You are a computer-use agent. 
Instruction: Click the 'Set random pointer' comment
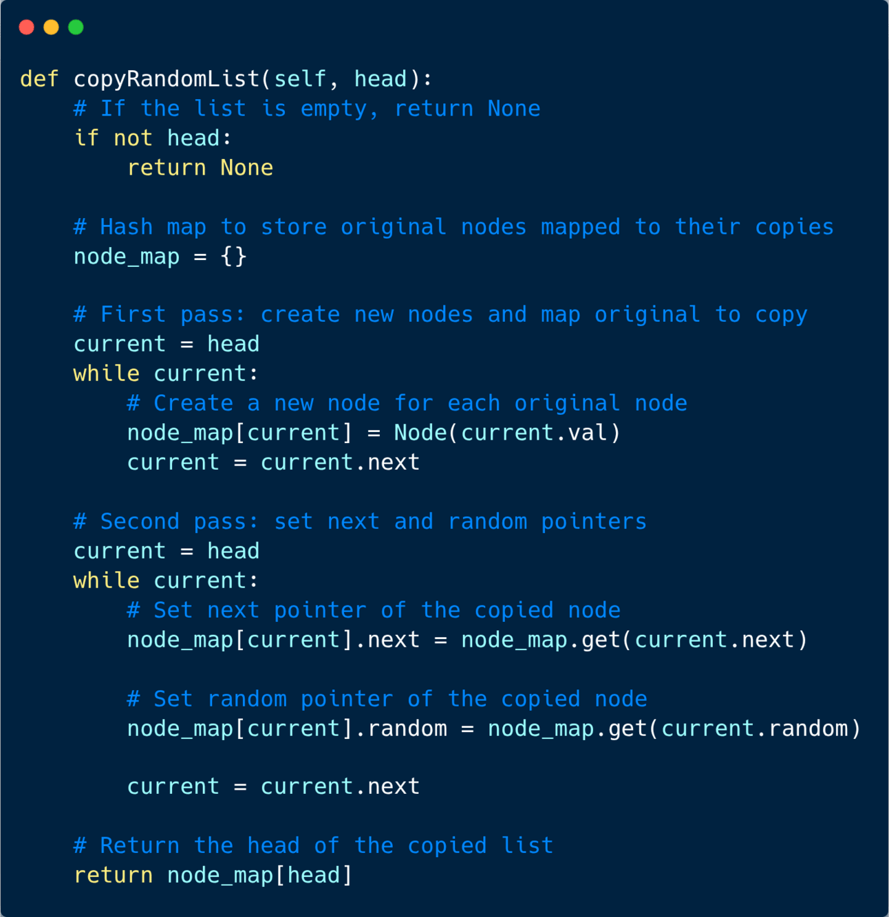tap(387, 699)
